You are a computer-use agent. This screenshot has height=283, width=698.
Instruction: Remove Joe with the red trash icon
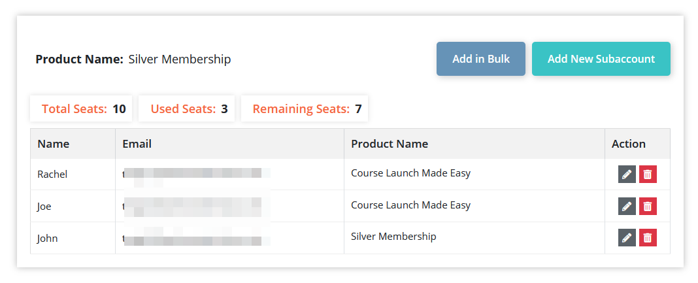point(648,206)
